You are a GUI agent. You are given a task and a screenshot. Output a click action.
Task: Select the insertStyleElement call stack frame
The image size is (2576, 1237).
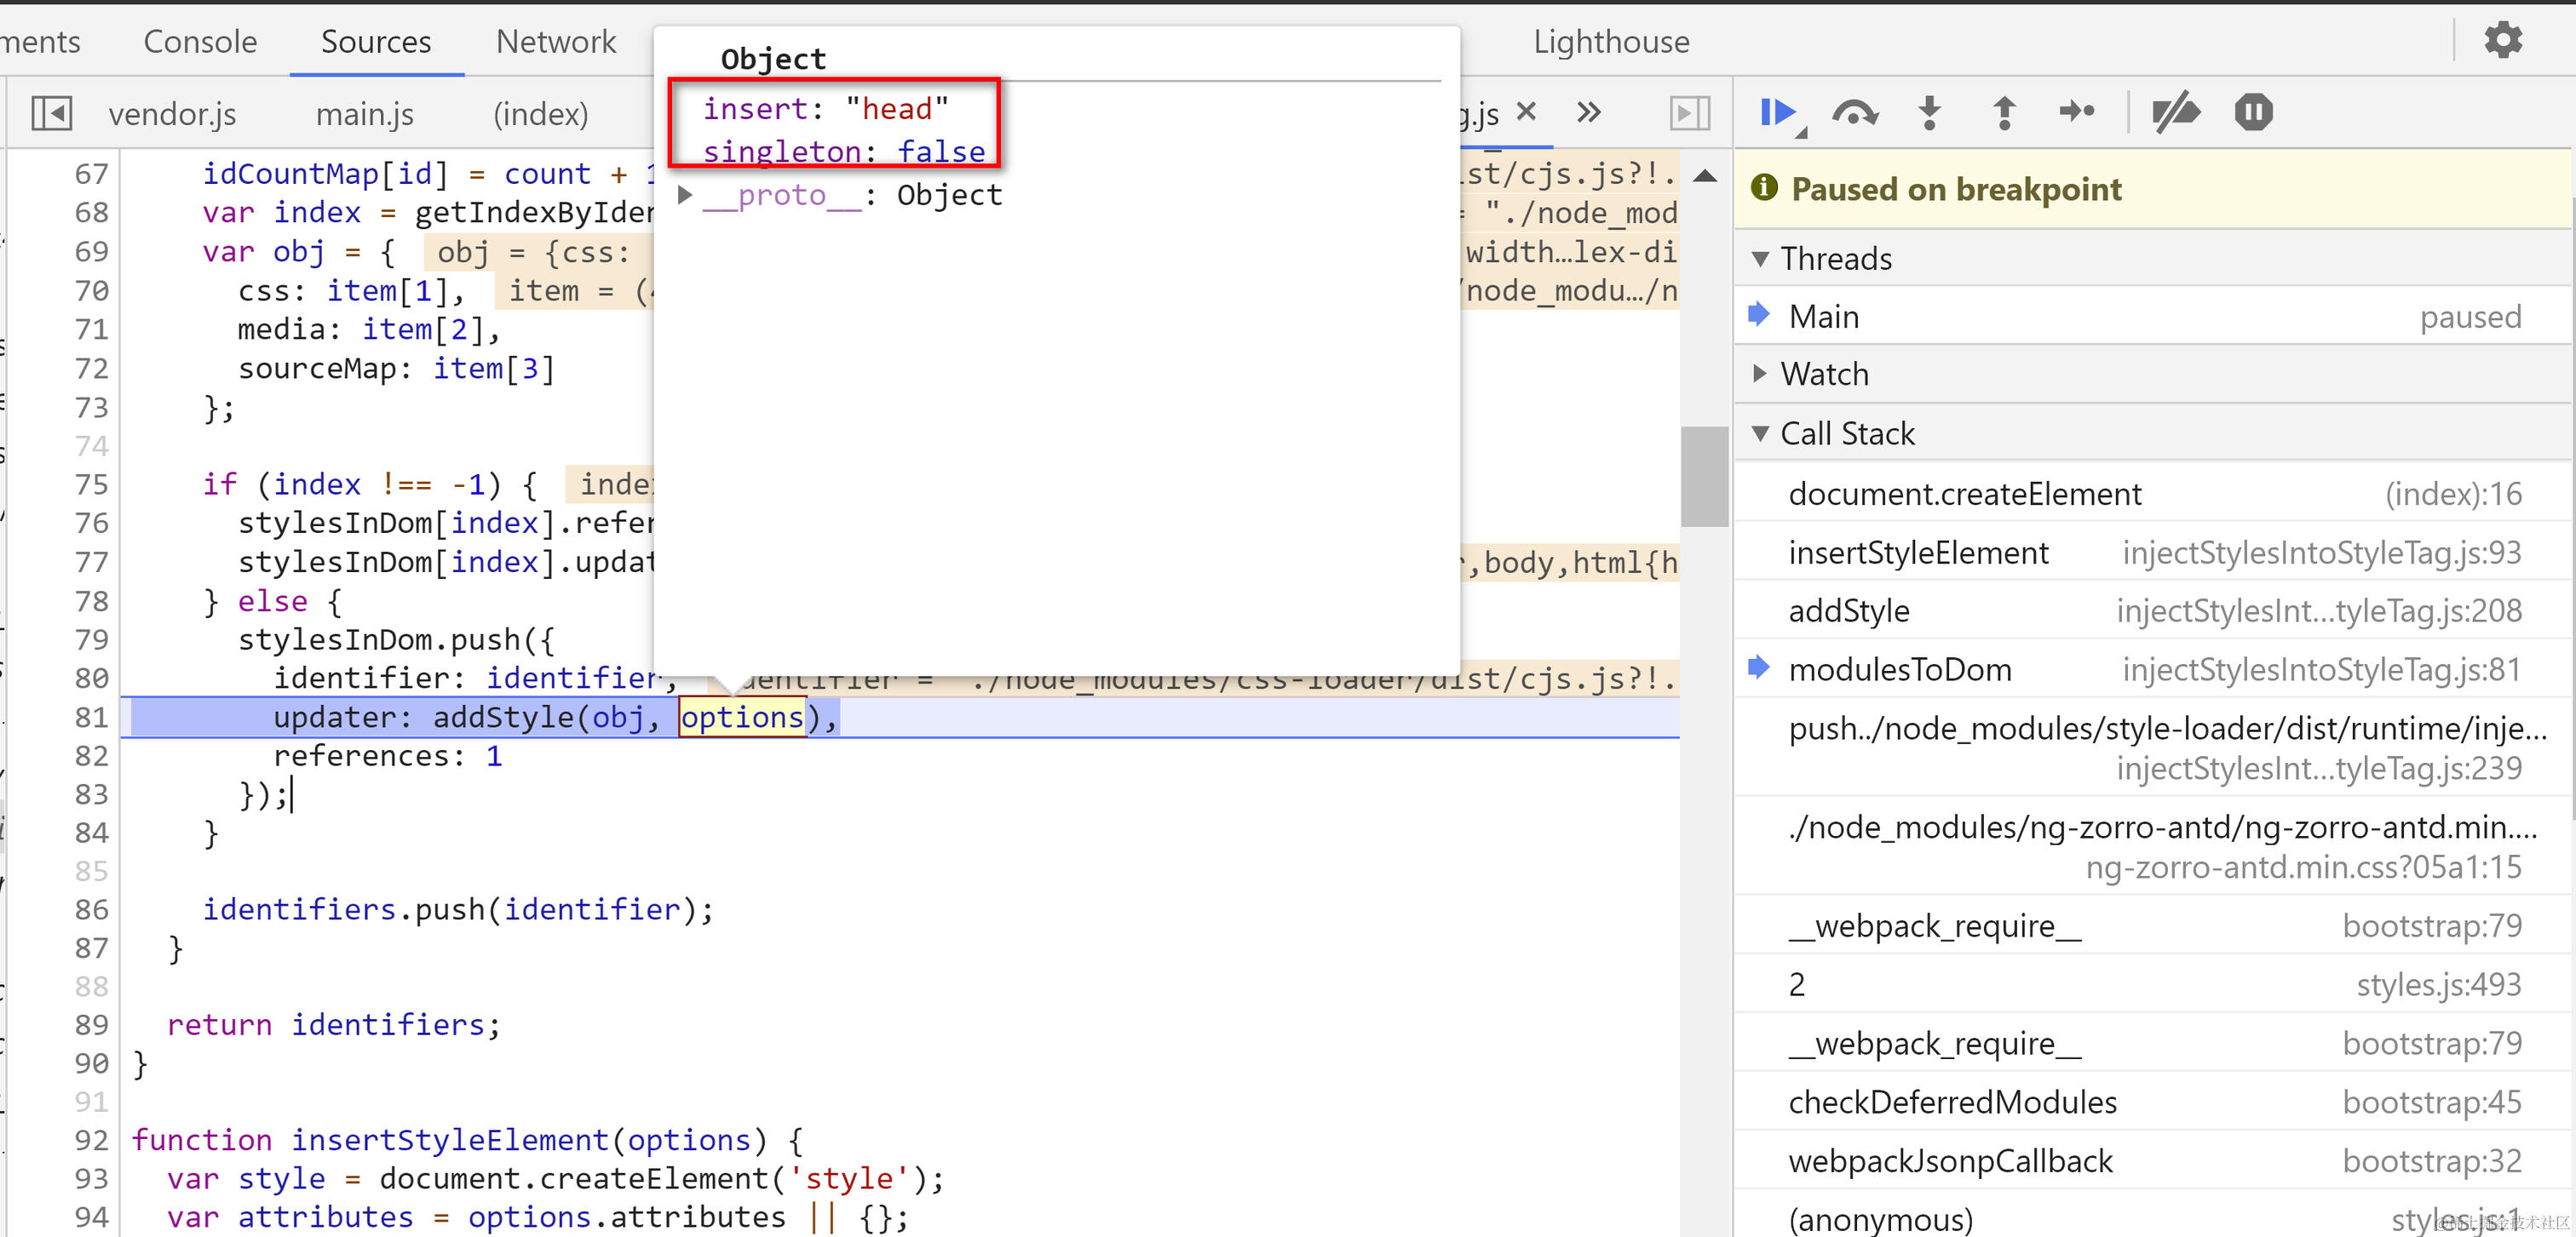(x=1918, y=553)
